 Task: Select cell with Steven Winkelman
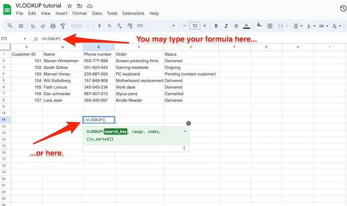pyautogui.click(x=62, y=61)
